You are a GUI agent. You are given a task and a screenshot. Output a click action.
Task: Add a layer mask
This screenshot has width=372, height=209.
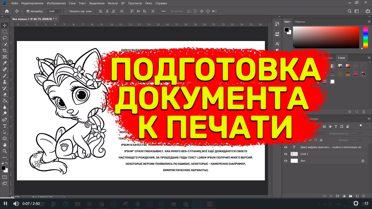click(337, 196)
